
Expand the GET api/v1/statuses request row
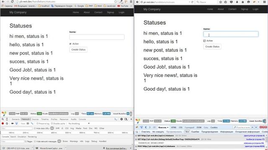click(136, 136)
